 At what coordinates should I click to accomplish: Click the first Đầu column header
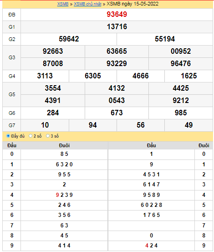coord(12,145)
